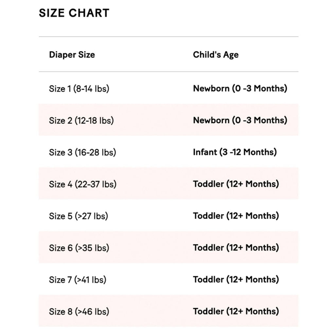The height and width of the screenshot is (335, 335).
Task: Click Toddler age text in Size 7 row
Action: (x=236, y=280)
